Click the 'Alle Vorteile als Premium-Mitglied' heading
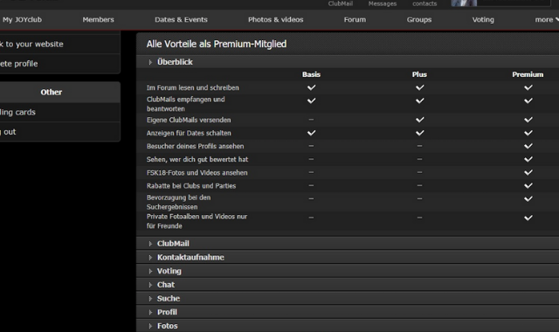Screen dimensions: 559x332 (217, 44)
